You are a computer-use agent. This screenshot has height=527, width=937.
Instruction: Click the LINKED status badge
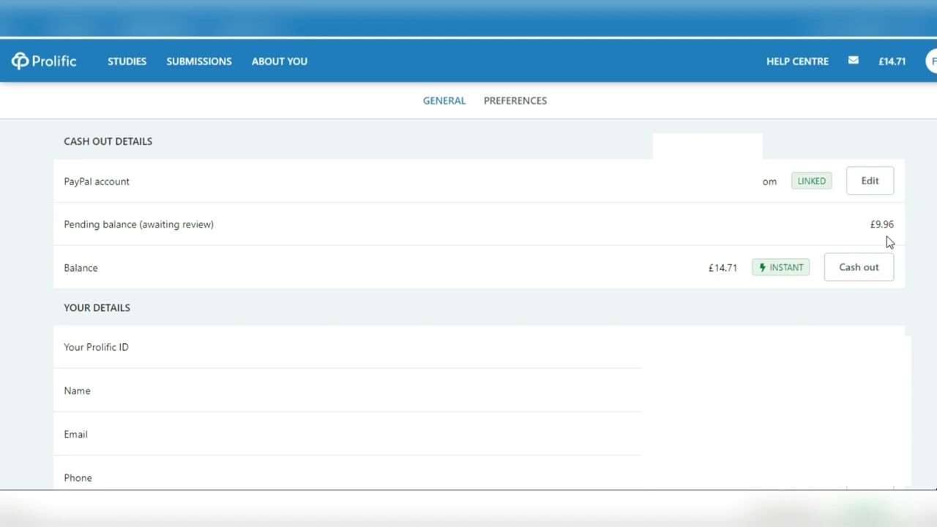(x=811, y=181)
